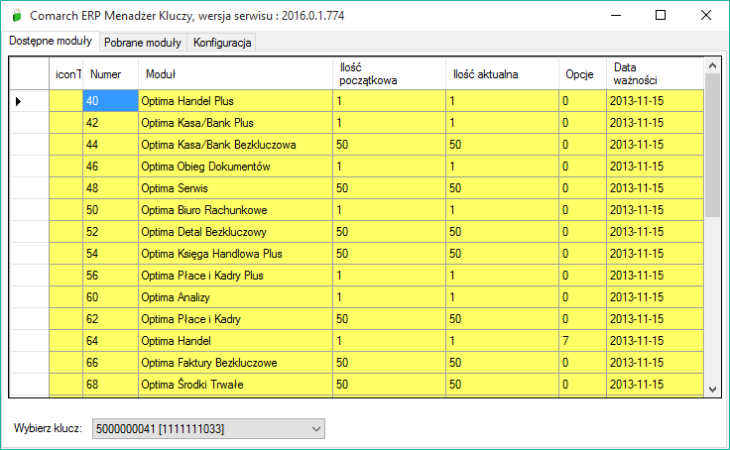The width and height of the screenshot is (730, 450).
Task: Open the Konfiguracja tab
Action: (x=222, y=43)
